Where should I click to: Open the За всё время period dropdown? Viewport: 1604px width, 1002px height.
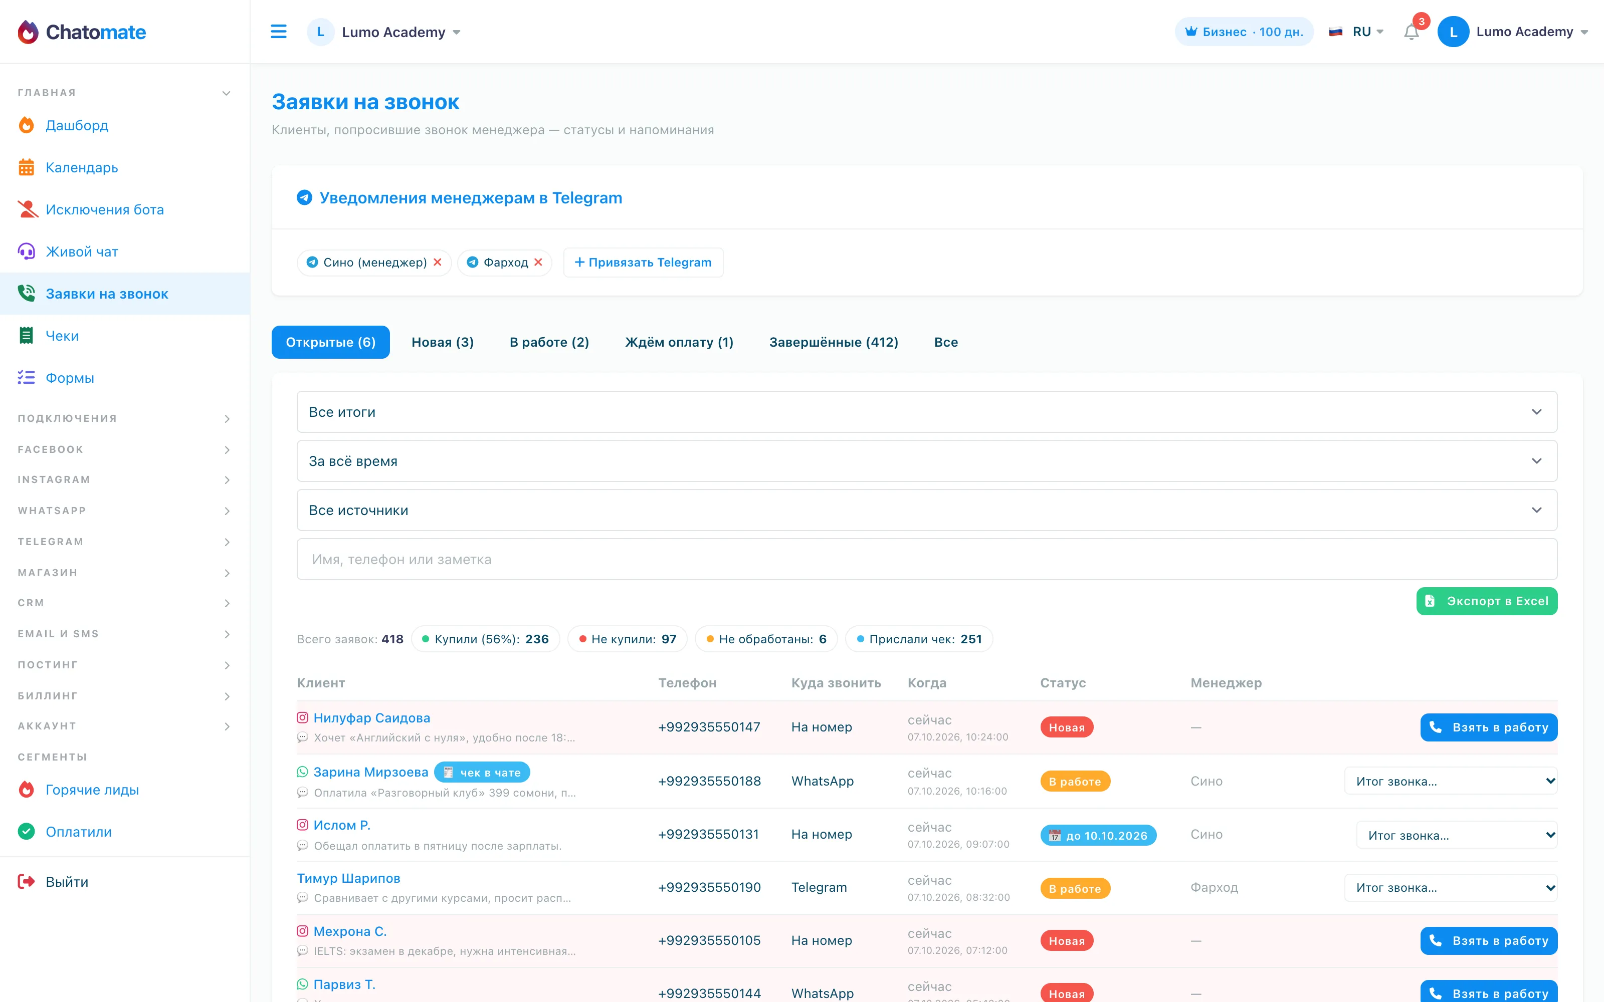tap(927, 461)
